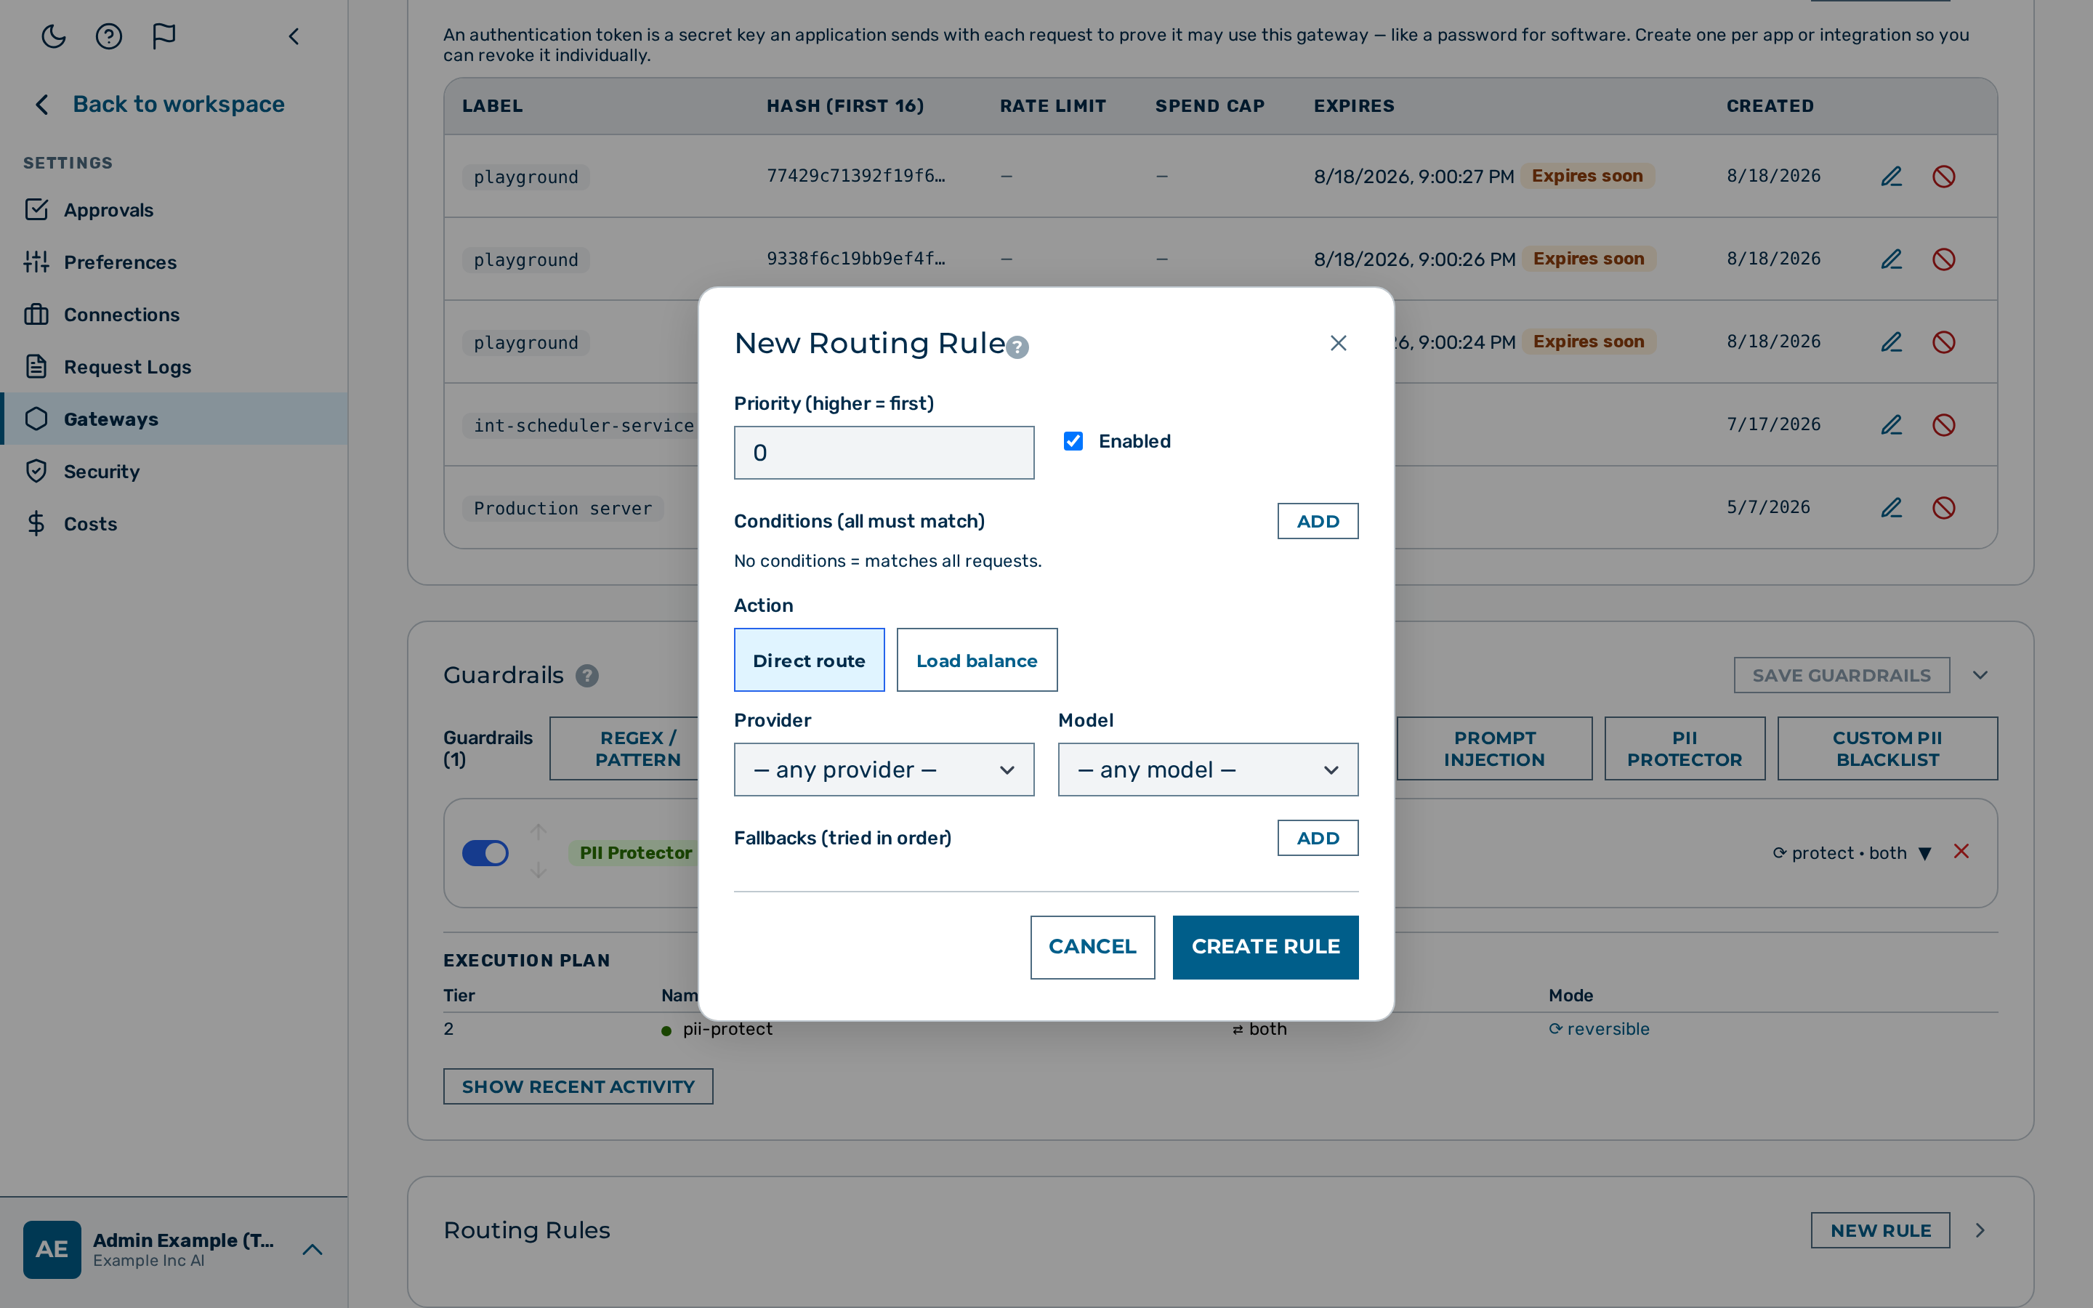The width and height of the screenshot is (2093, 1308).
Task: Open protect both mode dropdown arrow
Action: tap(1925, 854)
